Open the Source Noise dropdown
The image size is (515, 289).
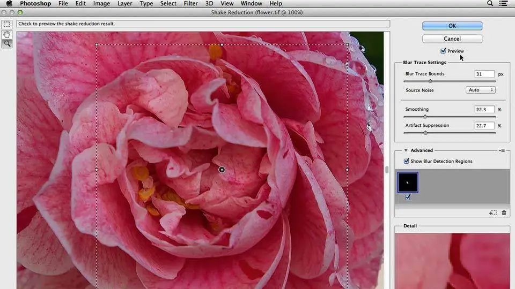tap(481, 90)
